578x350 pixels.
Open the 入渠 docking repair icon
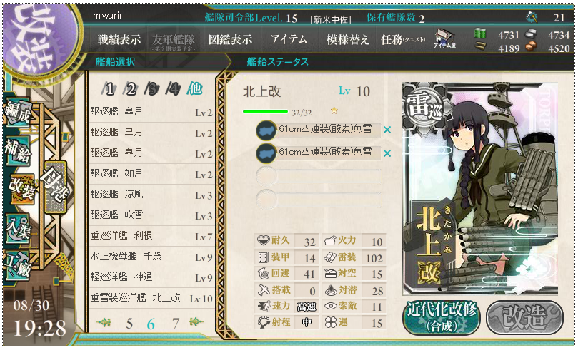click(17, 228)
